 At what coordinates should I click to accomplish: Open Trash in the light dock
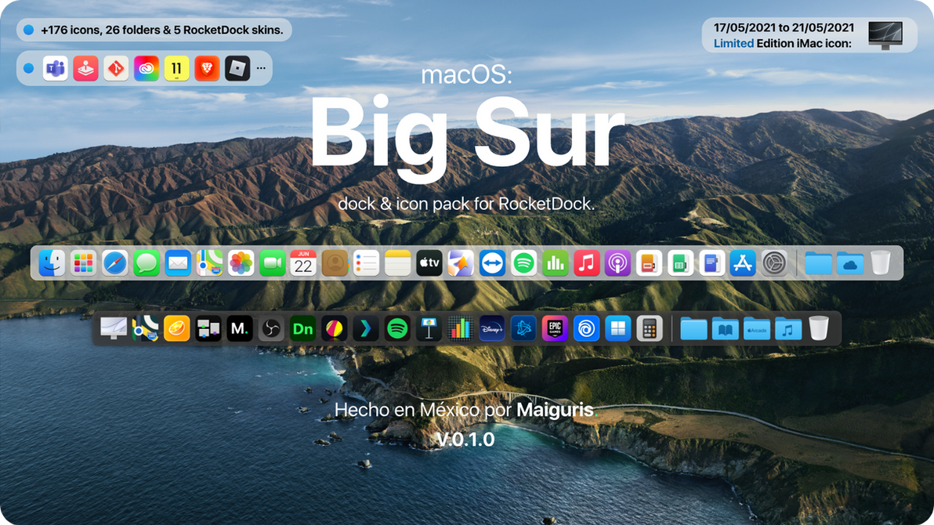coord(881,262)
